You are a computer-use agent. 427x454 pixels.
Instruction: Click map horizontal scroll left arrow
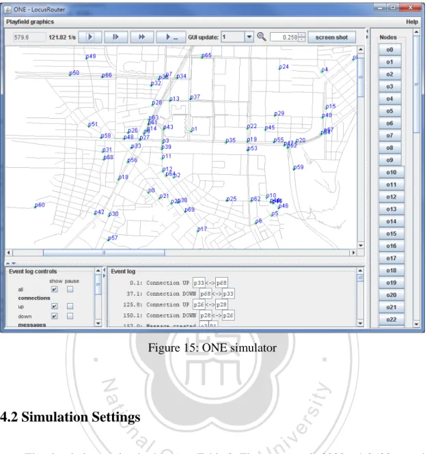pyautogui.click(x=9, y=253)
